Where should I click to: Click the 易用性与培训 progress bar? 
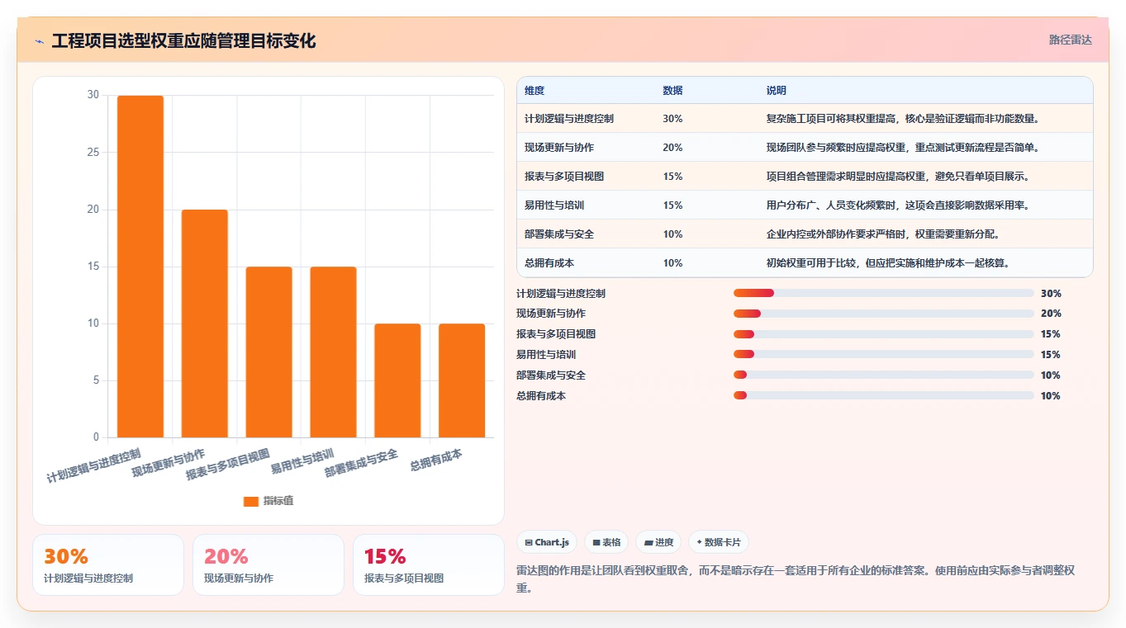pos(884,355)
